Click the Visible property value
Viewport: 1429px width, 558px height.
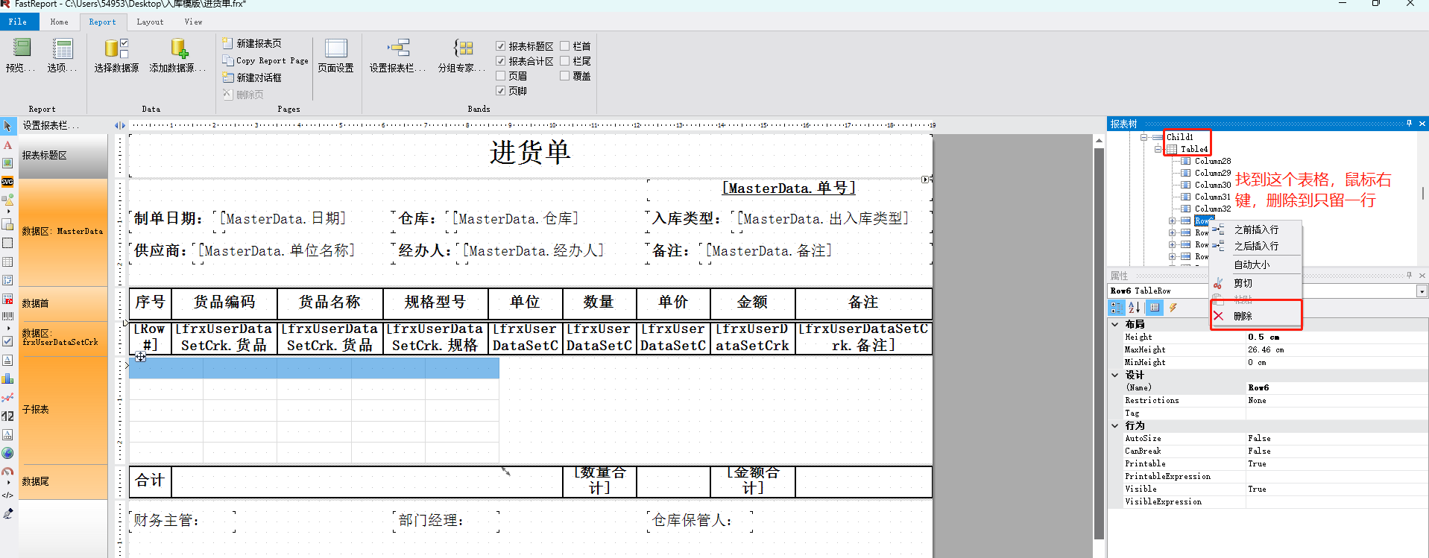tap(1336, 489)
